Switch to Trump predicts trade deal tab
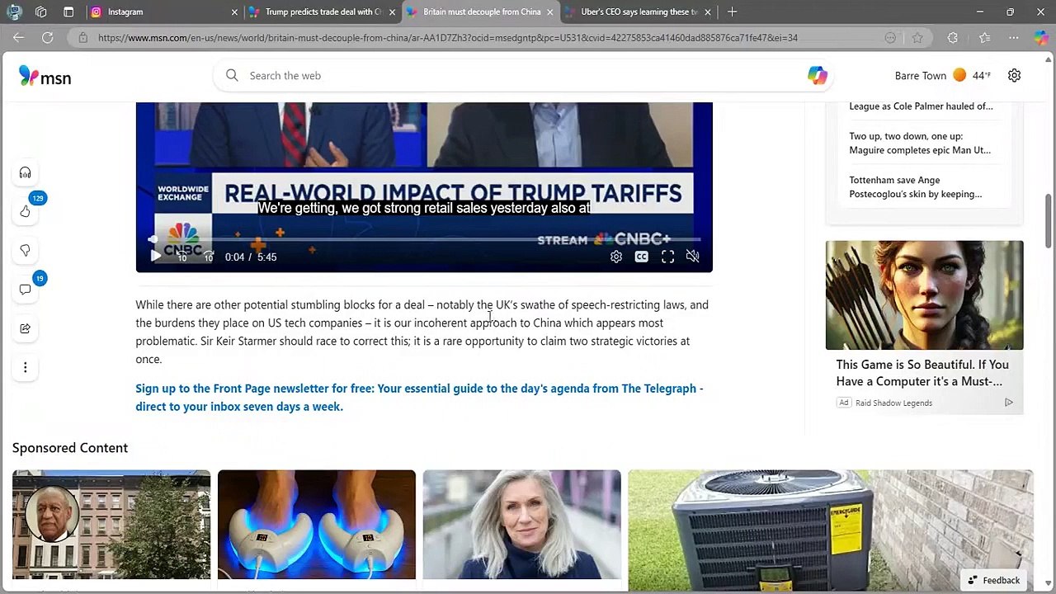The width and height of the screenshot is (1056, 594). pyautogui.click(x=323, y=12)
